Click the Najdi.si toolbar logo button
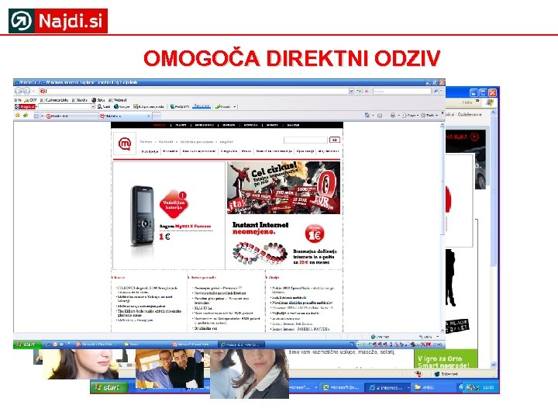The height and width of the screenshot is (419, 558). [x=25, y=106]
